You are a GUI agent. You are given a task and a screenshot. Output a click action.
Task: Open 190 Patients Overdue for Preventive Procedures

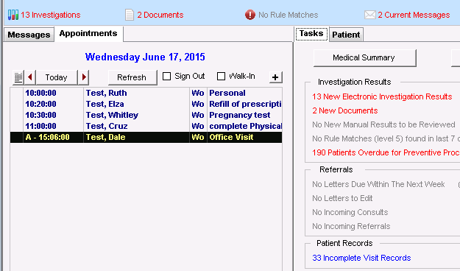coord(386,152)
